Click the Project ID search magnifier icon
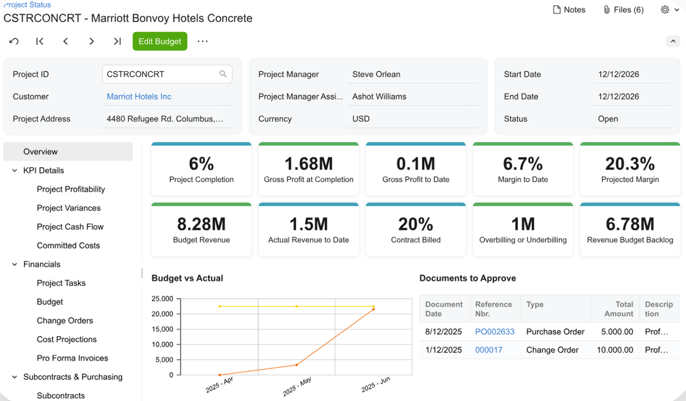 (223, 74)
